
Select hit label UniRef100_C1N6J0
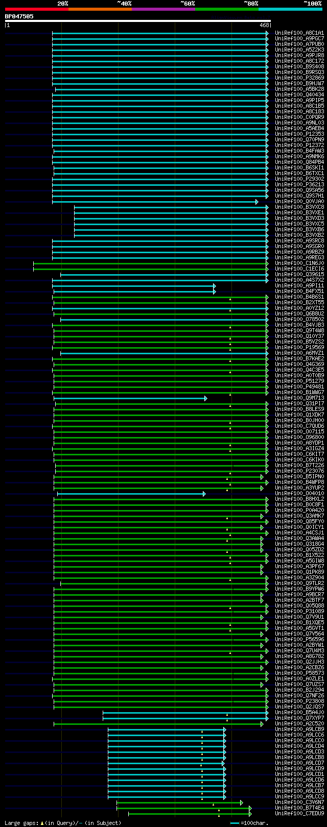tap(299, 263)
